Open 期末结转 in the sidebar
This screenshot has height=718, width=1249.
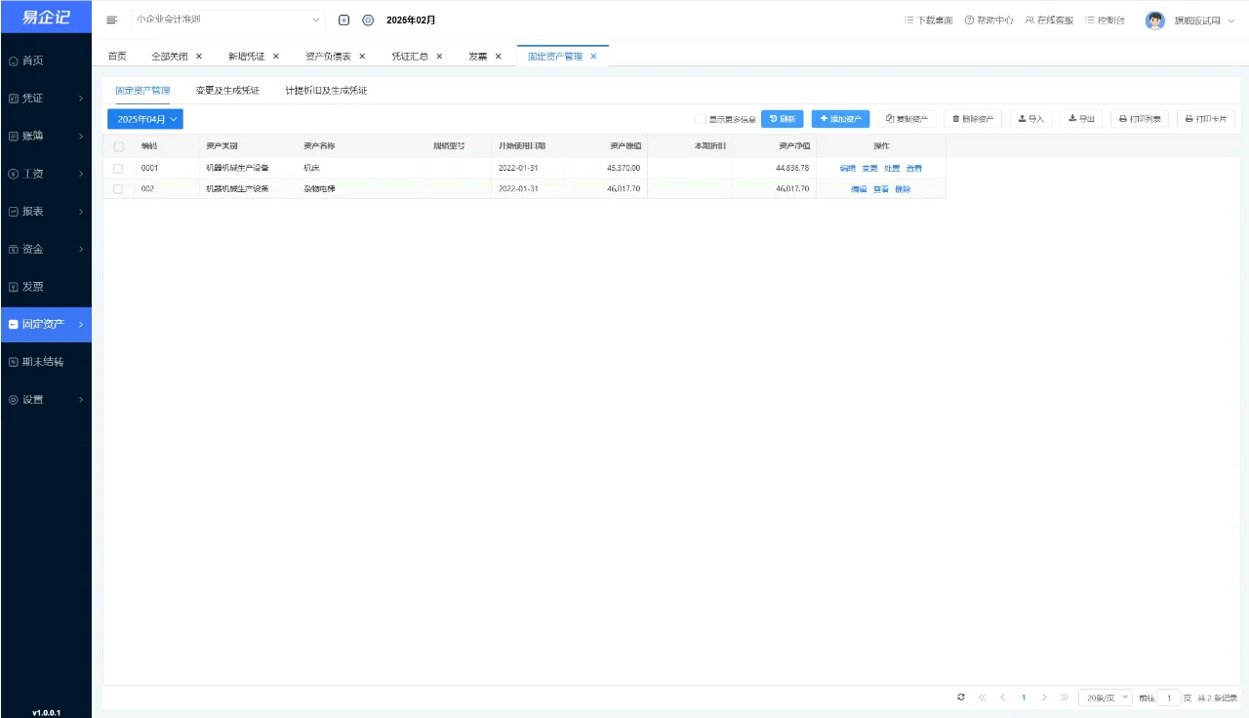[x=46, y=362]
